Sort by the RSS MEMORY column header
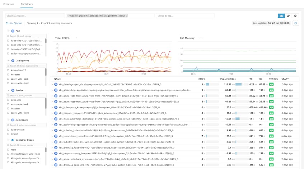Viewport: 304px width, 169px height. (x=228, y=79)
